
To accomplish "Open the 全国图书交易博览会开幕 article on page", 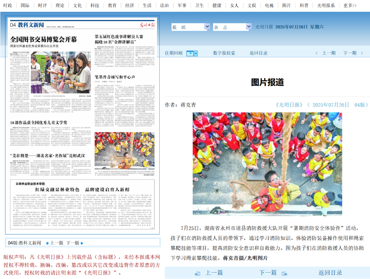I will coord(44,38).
